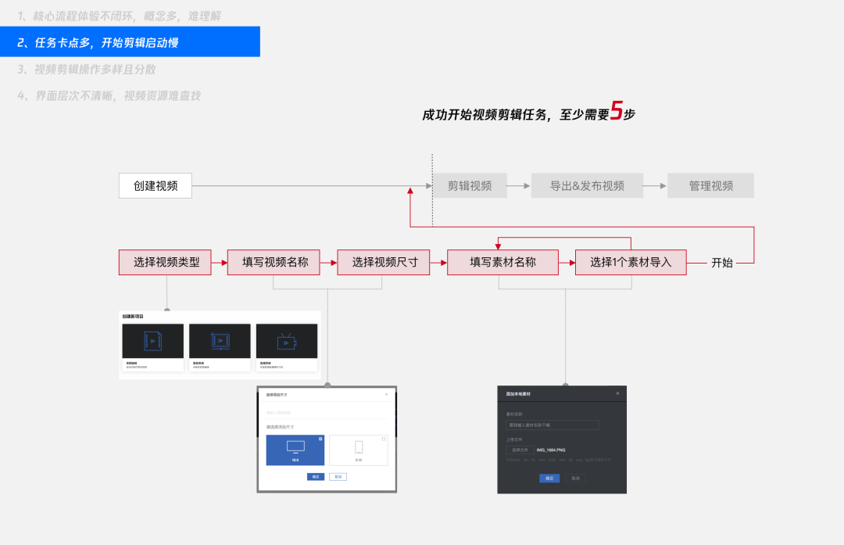Click the 导出&发布视频 step box

pos(587,186)
